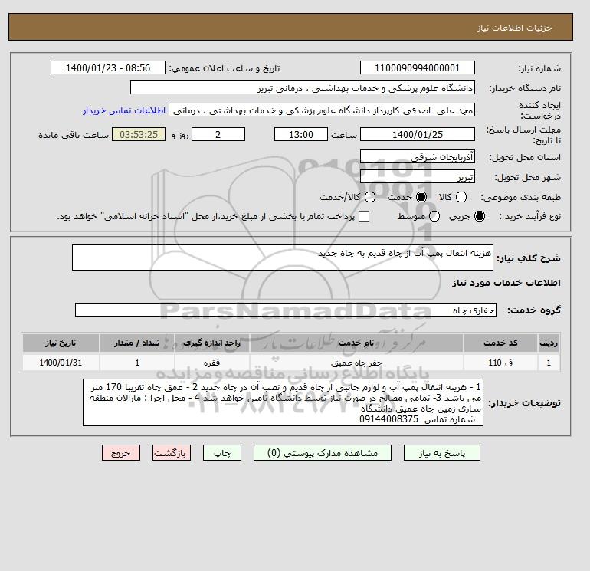Click the مشاهده مدارک پیوستی (0) button
The width and height of the screenshot is (590, 571).
323,453
